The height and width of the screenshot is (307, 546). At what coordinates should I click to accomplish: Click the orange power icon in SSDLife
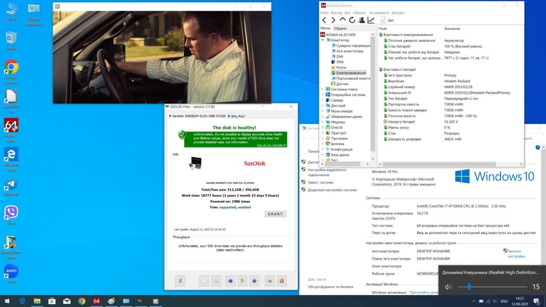(x=281, y=281)
